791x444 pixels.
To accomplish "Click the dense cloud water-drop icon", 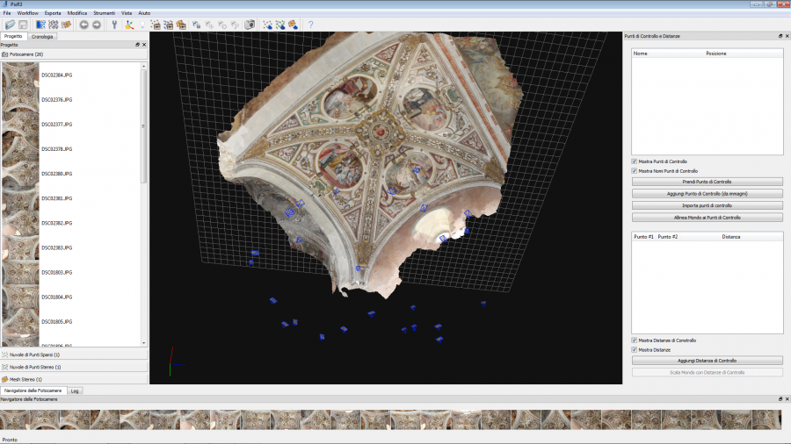I will (x=280, y=25).
